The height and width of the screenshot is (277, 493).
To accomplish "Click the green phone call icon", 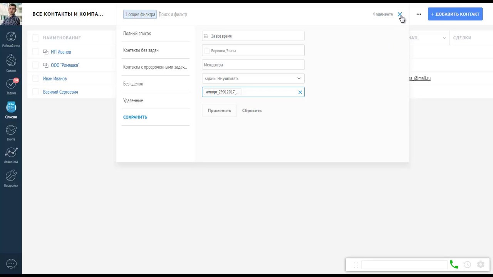I will (x=454, y=265).
